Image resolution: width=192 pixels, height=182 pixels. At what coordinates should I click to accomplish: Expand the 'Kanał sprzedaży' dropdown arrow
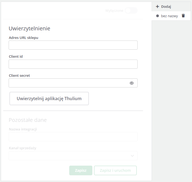tap(132, 156)
